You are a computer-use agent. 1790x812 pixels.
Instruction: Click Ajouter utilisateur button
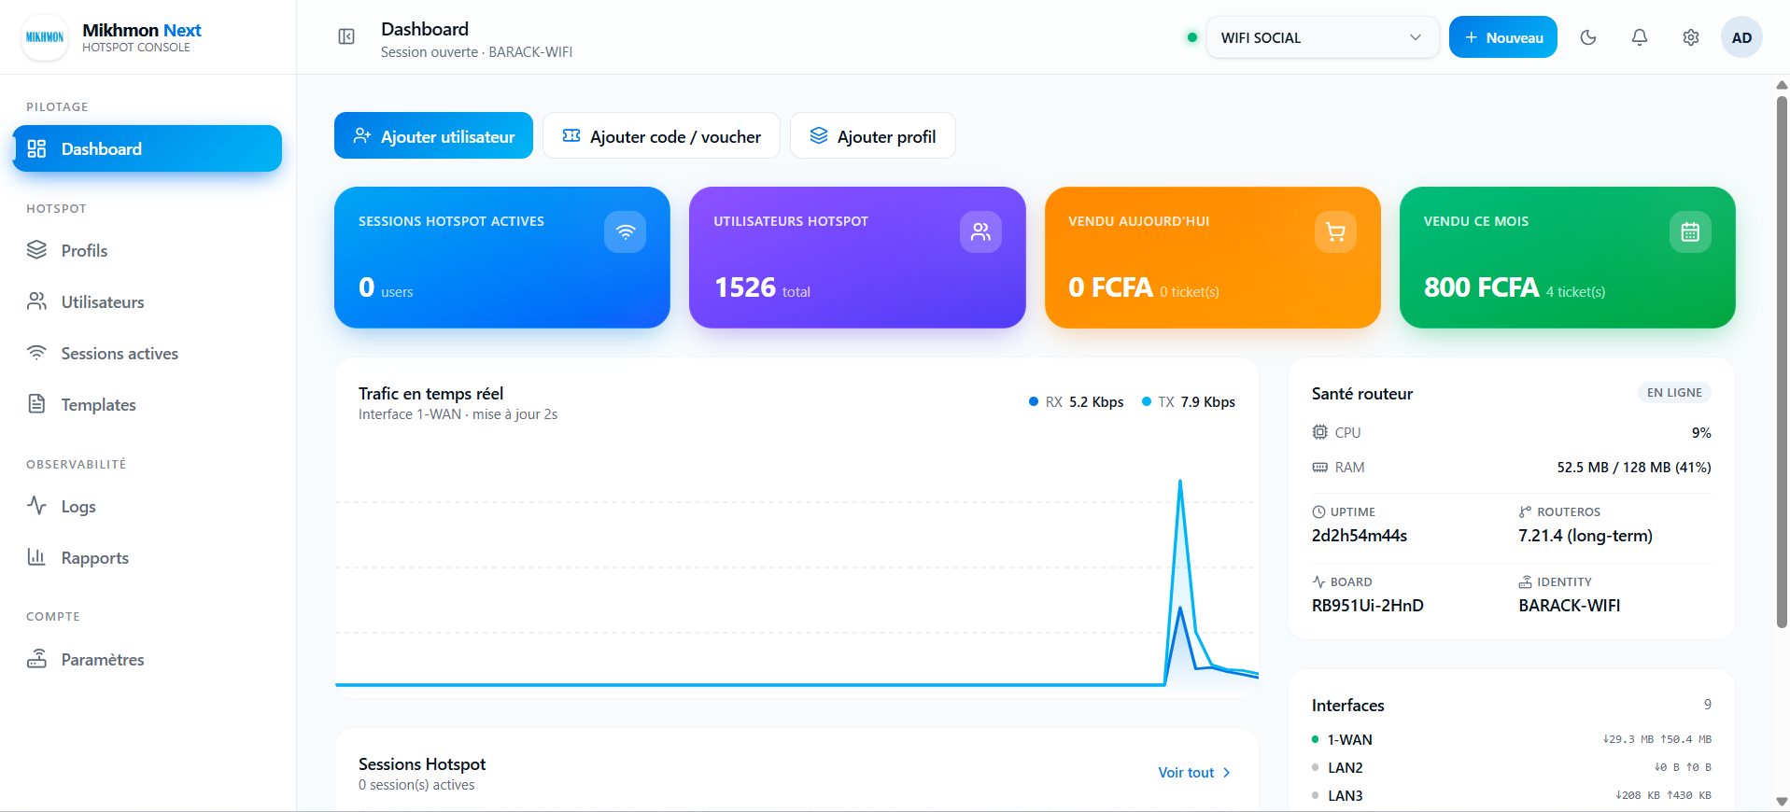pyautogui.click(x=433, y=136)
